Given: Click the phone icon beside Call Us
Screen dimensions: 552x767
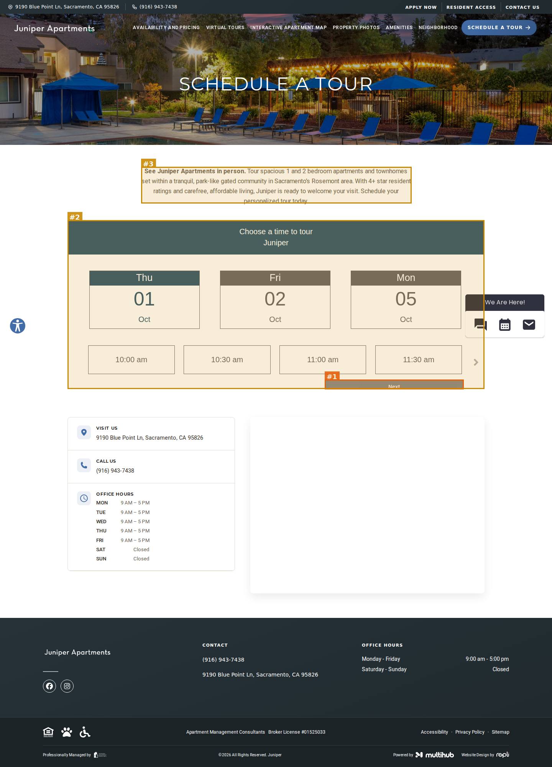Looking at the screenshot, I should (84, 465).
